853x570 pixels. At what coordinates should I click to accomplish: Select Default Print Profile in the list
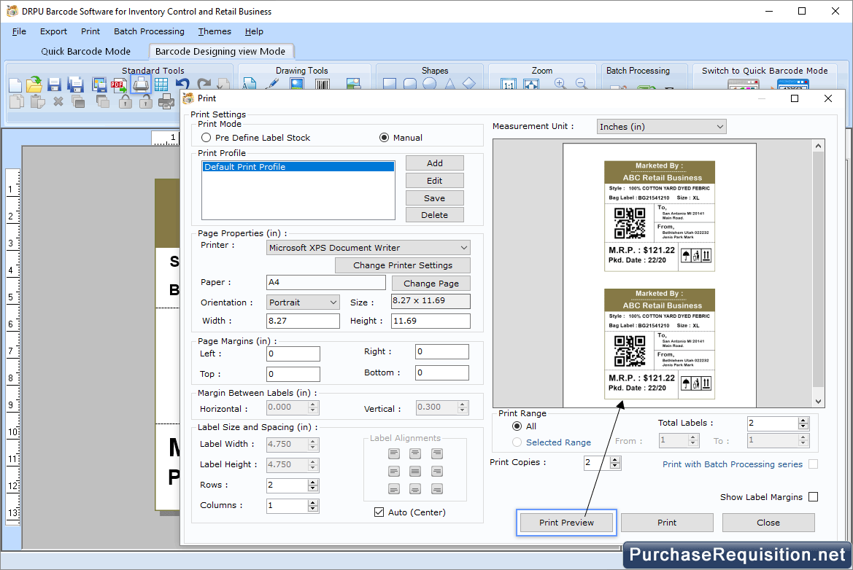298,165
